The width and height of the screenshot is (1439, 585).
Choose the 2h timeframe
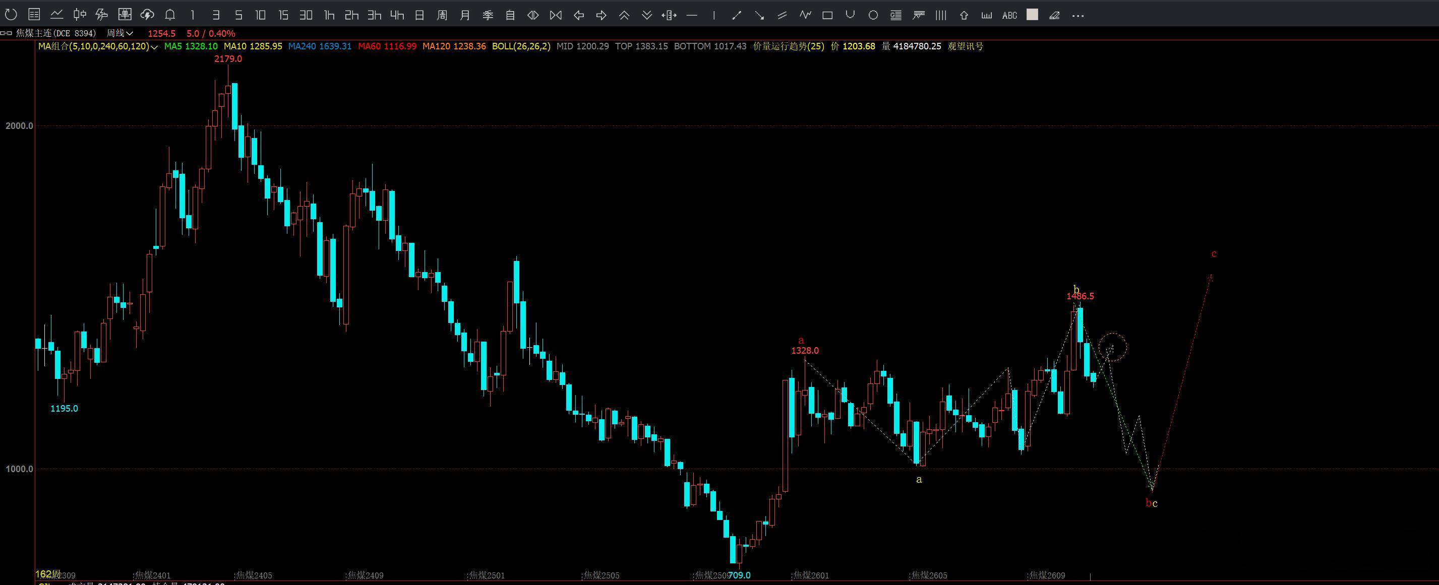[x=351, y=15]
